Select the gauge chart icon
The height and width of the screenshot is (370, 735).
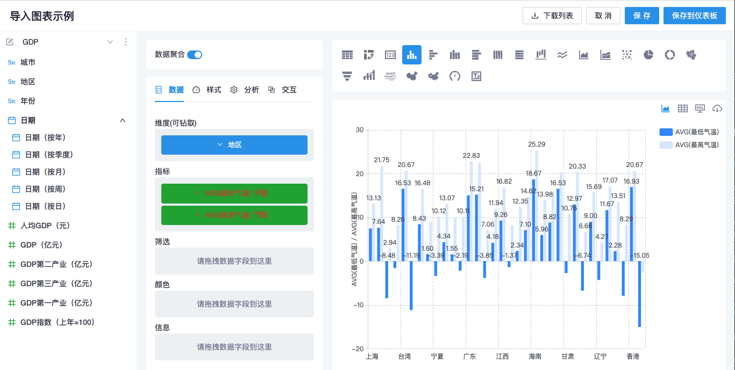click(x=455, y=76)
